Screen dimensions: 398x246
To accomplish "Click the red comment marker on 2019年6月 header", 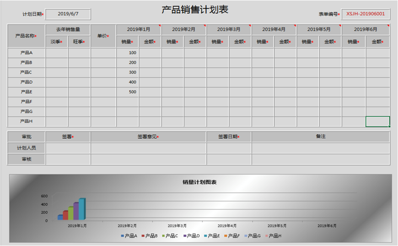I will coord(388,26).
